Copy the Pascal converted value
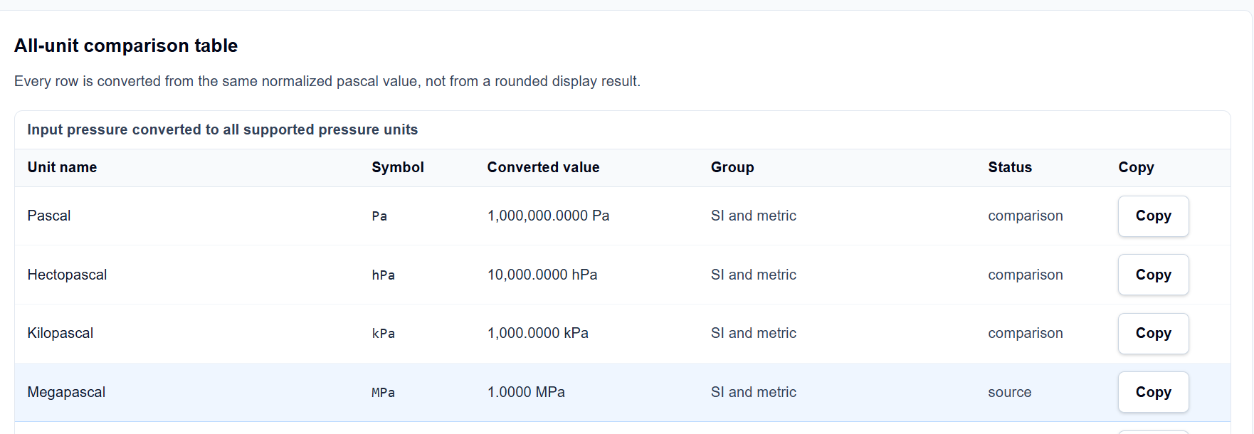1254x434 pixels. [1153, 216]
